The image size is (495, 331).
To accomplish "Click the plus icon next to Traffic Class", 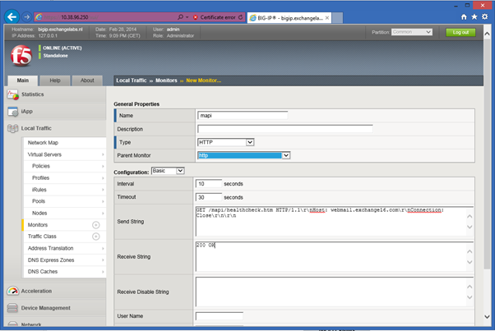I will pyautogui.click(x=96, y=237).
